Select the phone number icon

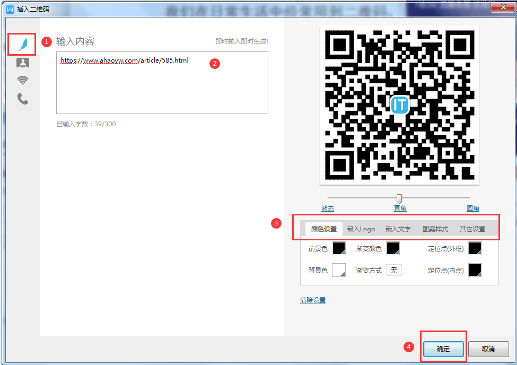coord(23,99)
